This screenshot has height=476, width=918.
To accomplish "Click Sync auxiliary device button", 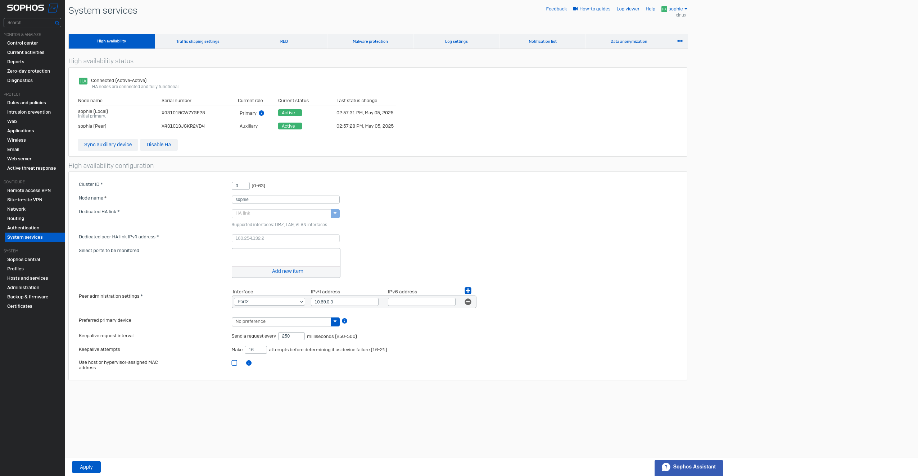I will tap(108, 145).
